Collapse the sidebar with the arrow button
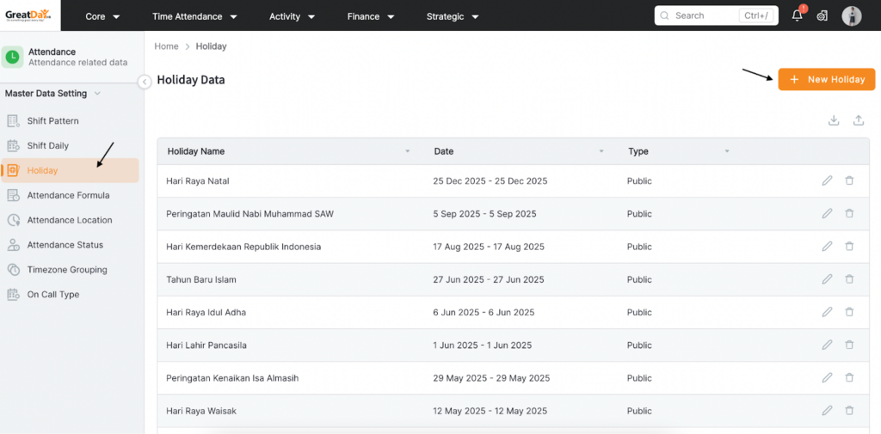Viewport: 881px width, 434px height. tap(145, 82)
